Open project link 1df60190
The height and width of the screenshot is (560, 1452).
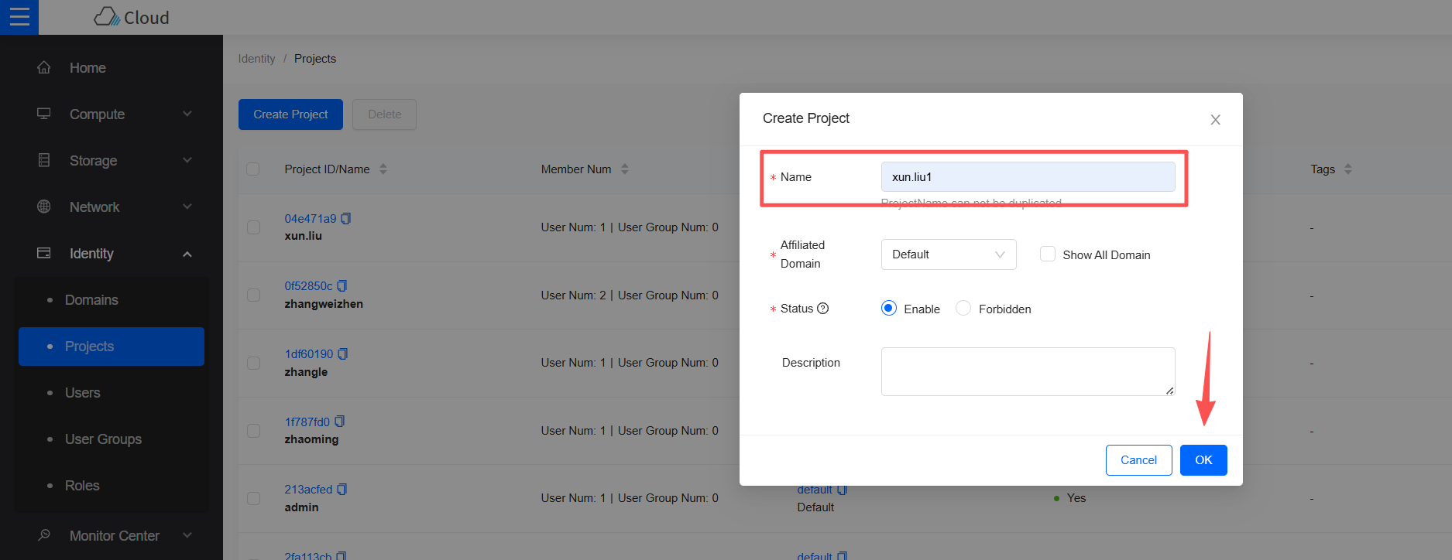309,354
